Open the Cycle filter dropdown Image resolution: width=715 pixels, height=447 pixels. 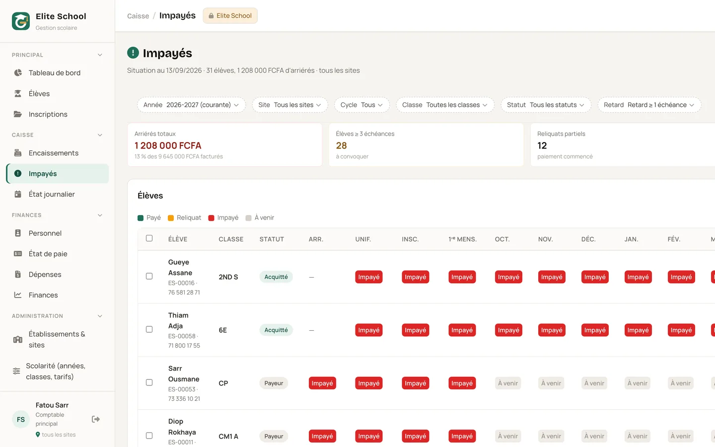point(362,105)
